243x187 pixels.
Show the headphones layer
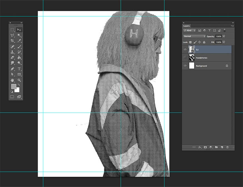(x=185, y=58)
